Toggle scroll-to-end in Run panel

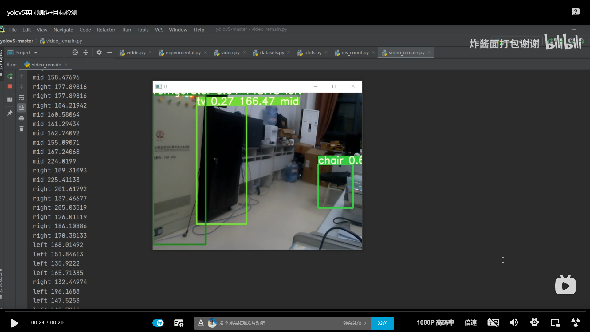(x=22, y=108)
